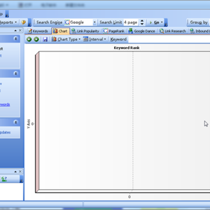
Task: Click the Google logo in Search Engine box
Action: pos(67,22)
